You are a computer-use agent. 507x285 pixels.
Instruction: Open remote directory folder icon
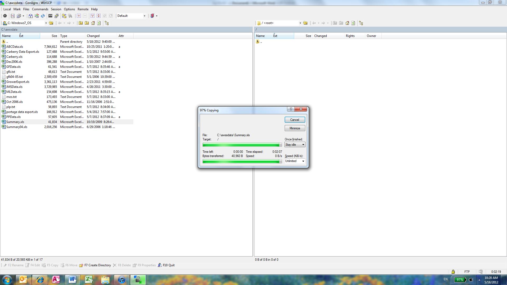click(x=305, y=23)
